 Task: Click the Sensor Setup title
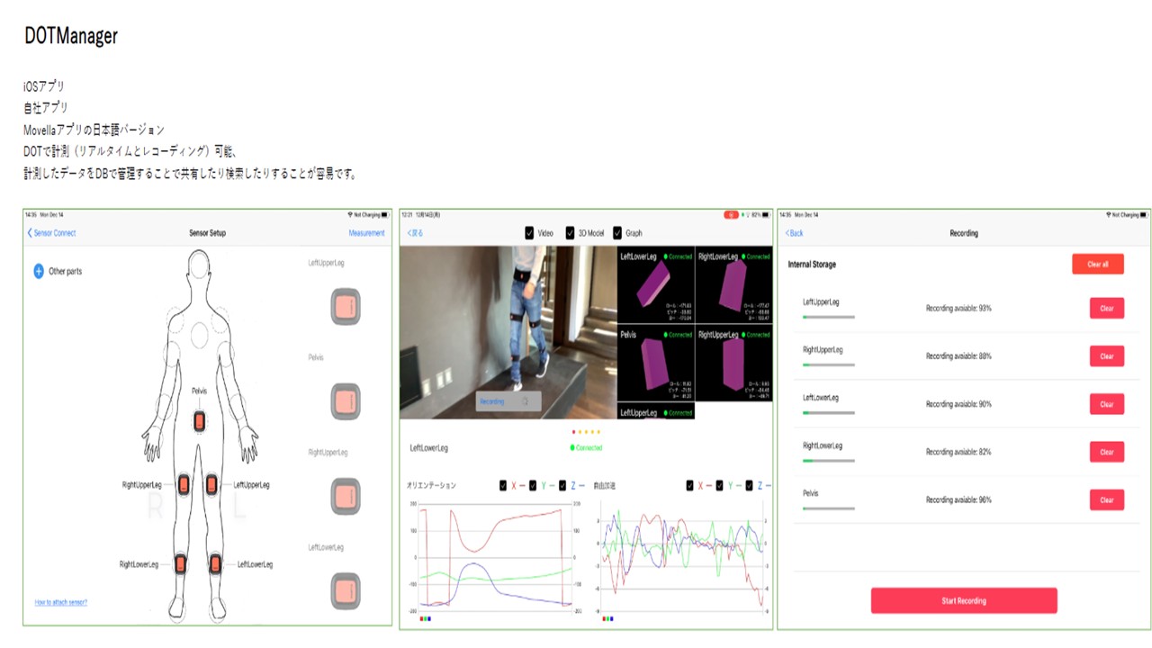207,233
